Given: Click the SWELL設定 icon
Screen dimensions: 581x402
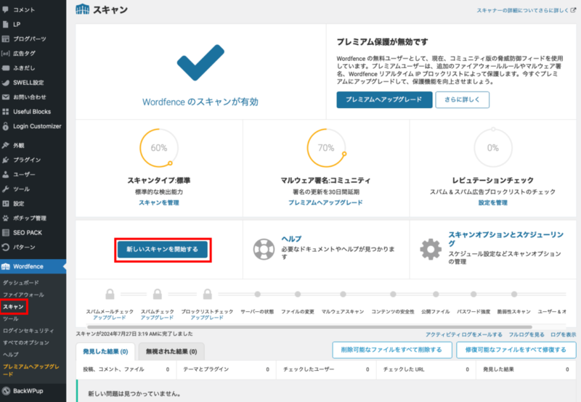Looking at the screenshot, I should 6,83.
